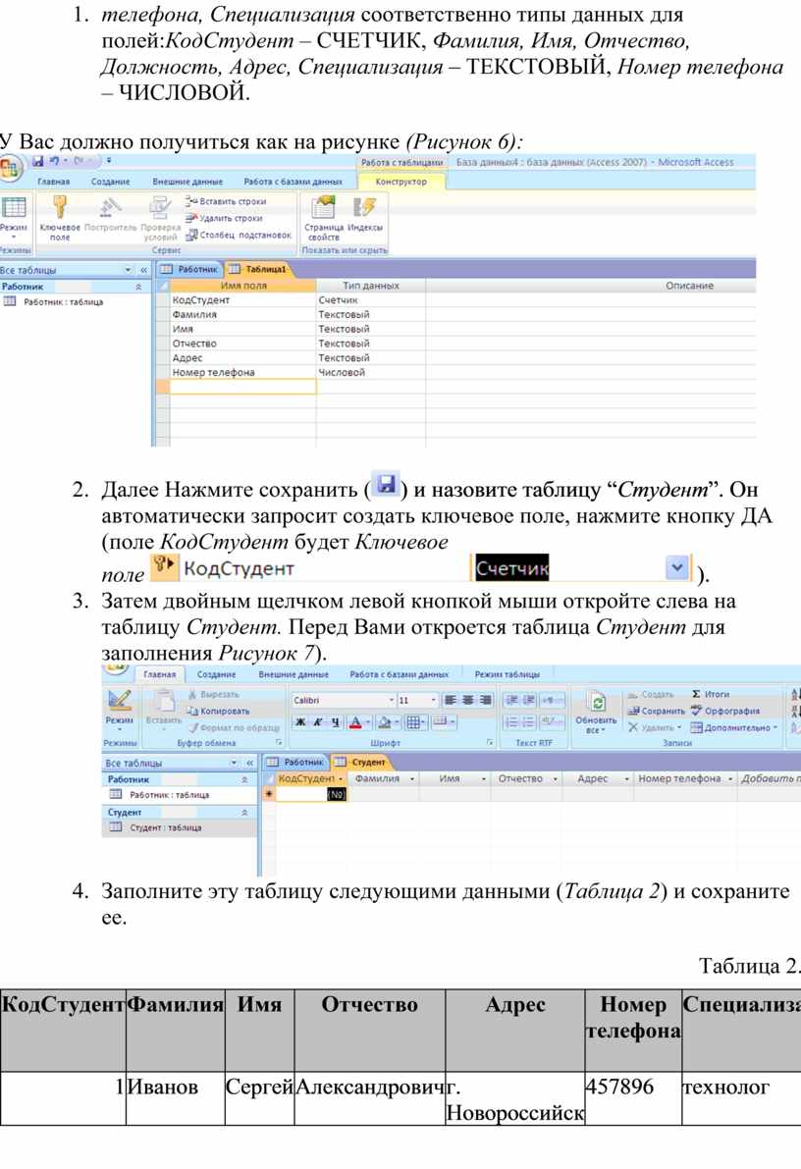Click Копировать in Figure 7 clipboard group

pyautogui.click(x=218, y=712)
